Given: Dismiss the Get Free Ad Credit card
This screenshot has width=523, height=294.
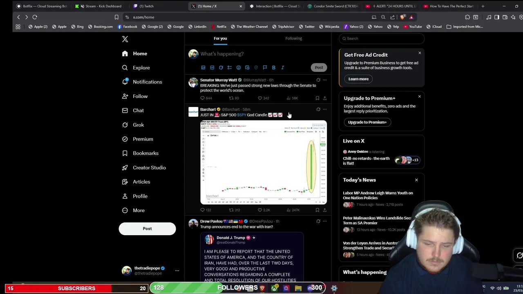Looking at the screenshot, I should pos(420,53).
